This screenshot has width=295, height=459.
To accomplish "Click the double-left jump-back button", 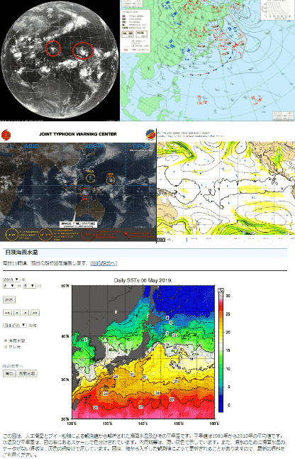I will click(7, 313).
